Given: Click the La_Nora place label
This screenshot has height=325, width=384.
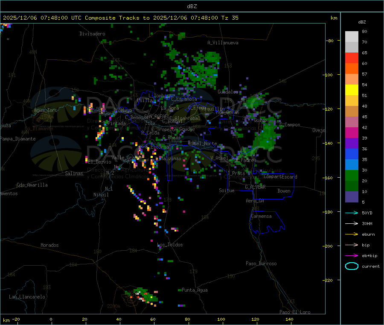Looking at the screenshot, I should (170, 108).
